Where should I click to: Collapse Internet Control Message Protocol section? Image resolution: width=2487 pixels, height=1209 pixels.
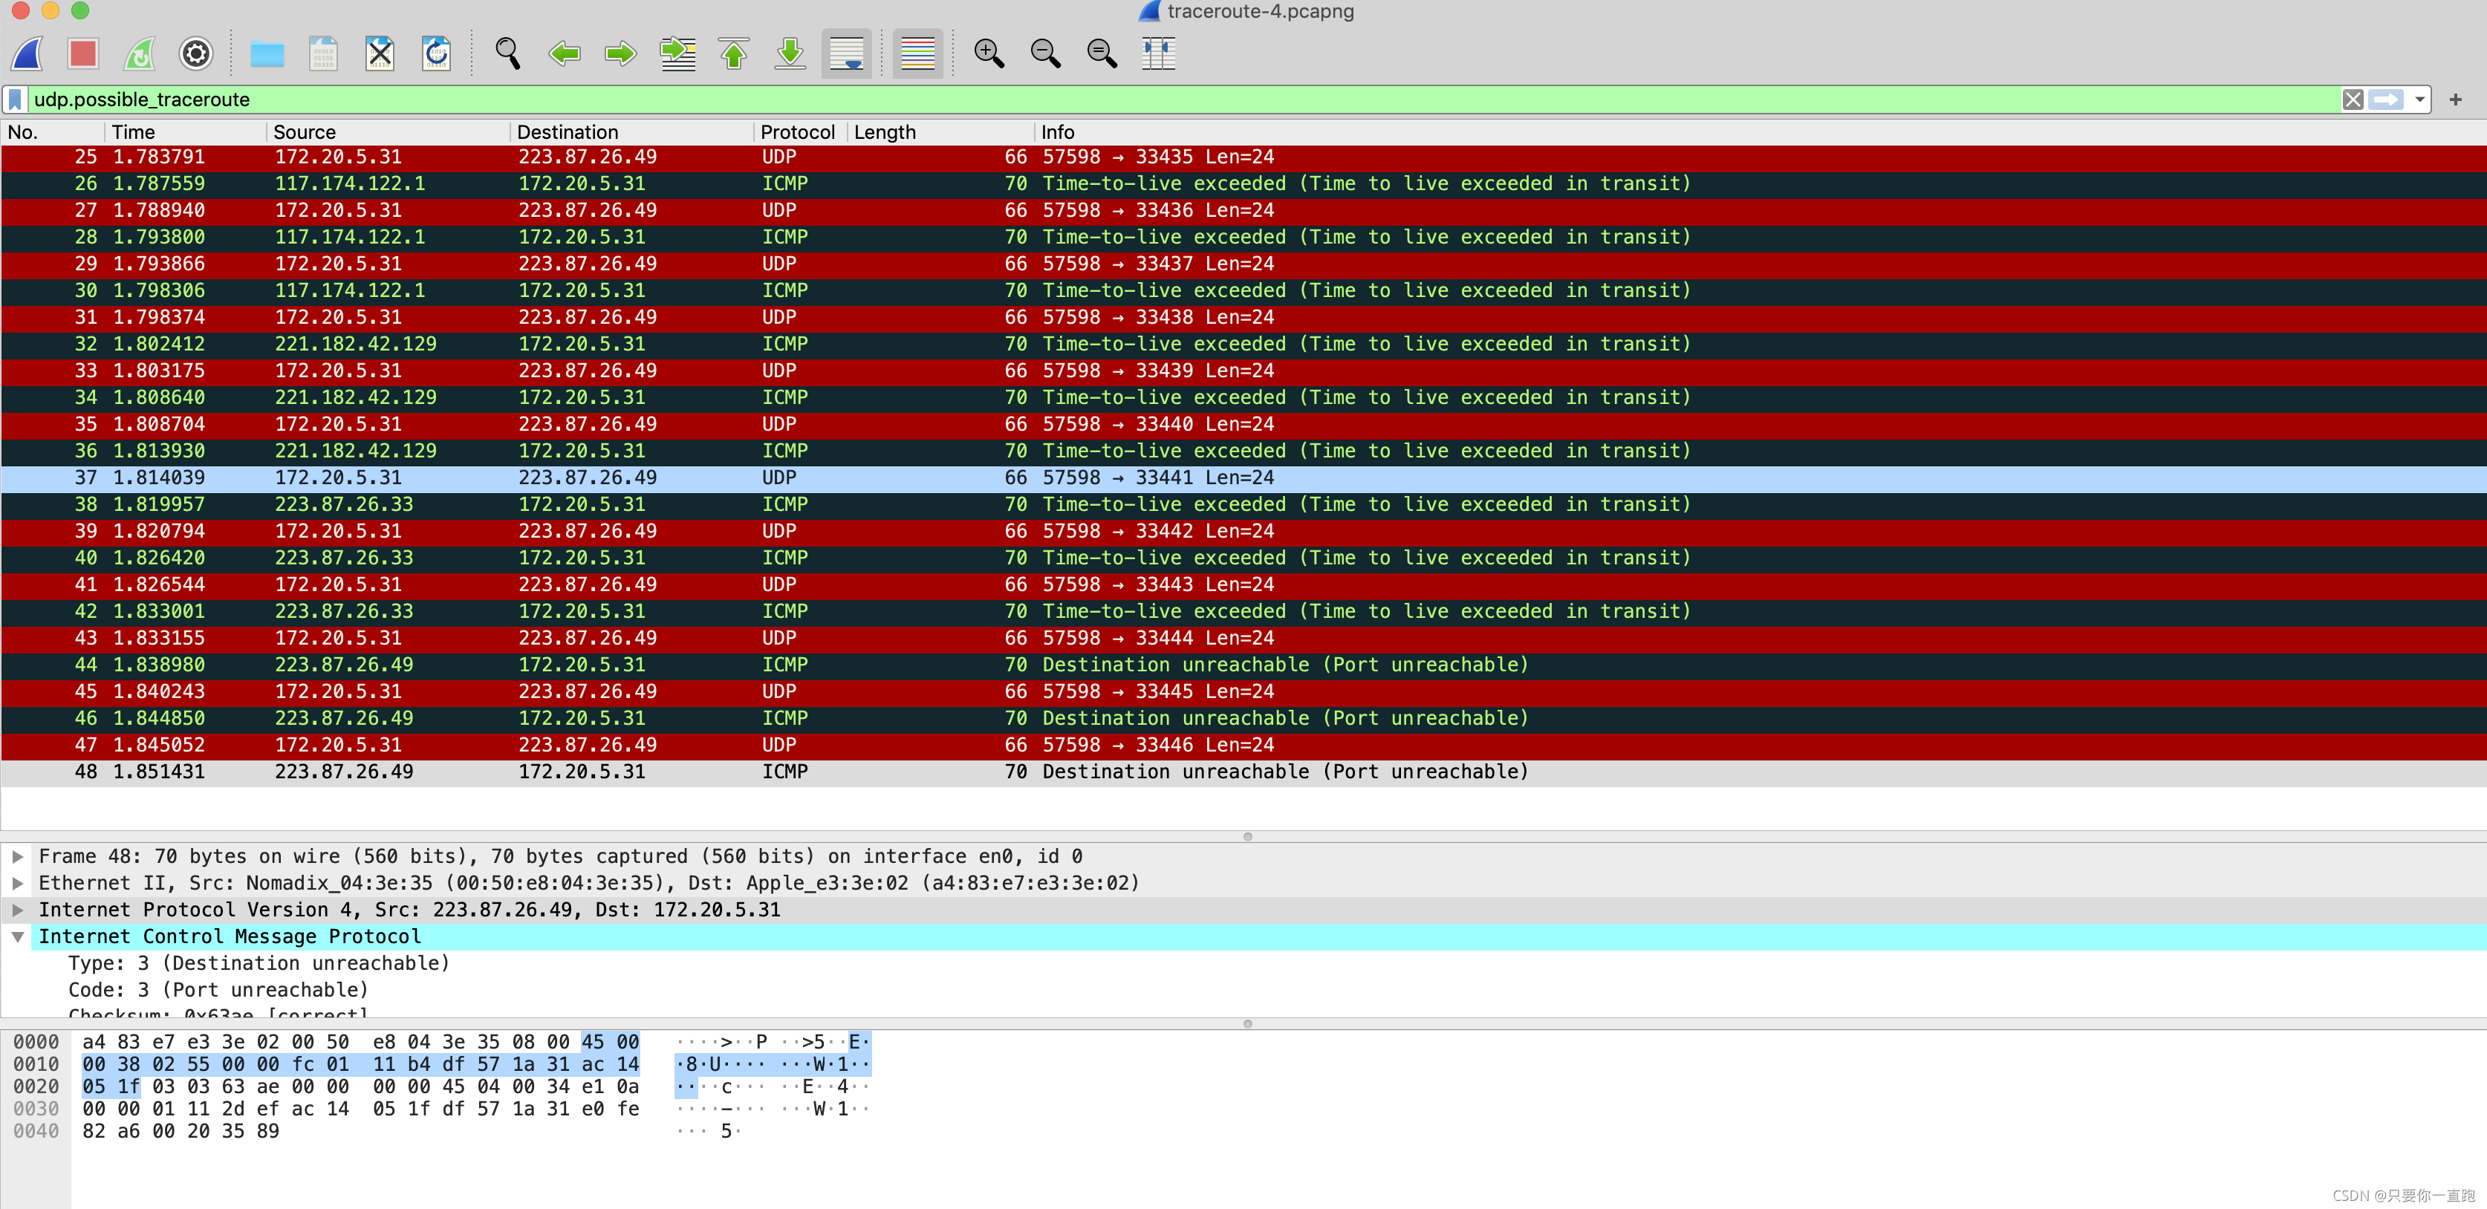pos(17,937)
